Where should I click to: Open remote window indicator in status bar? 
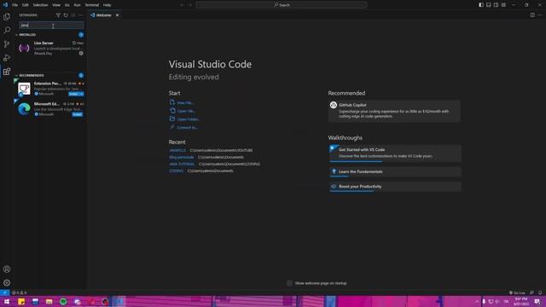tap(4, 293)
